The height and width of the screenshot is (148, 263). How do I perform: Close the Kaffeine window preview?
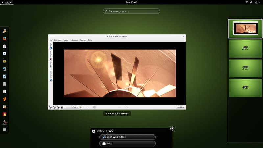pos(184,37)
